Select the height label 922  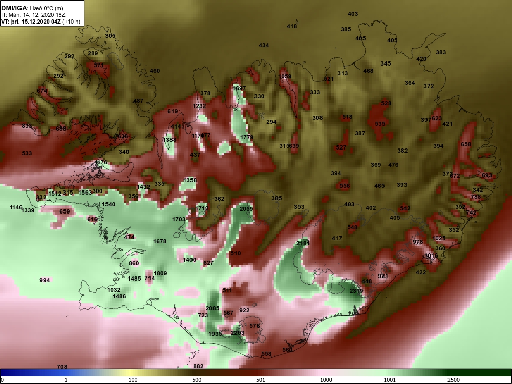point(244,311)
